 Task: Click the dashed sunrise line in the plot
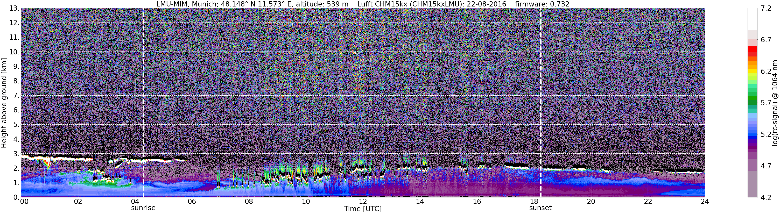(143, 103)
